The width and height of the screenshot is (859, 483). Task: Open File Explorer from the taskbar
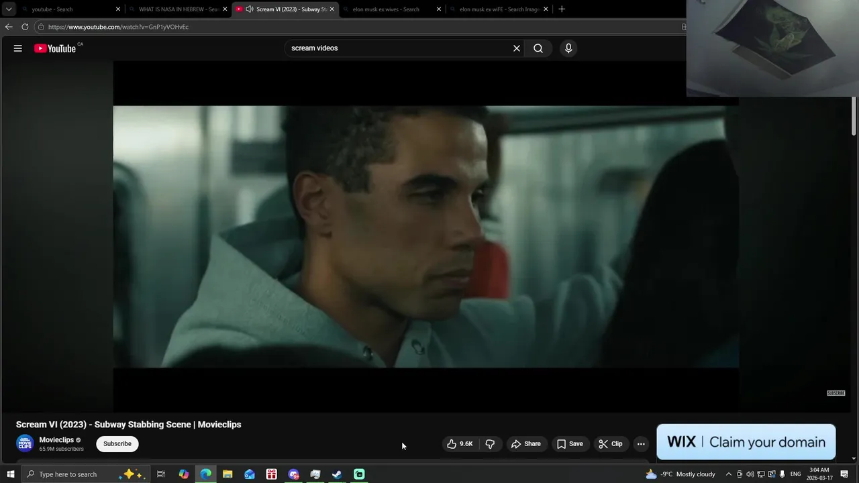click(228, 474)
